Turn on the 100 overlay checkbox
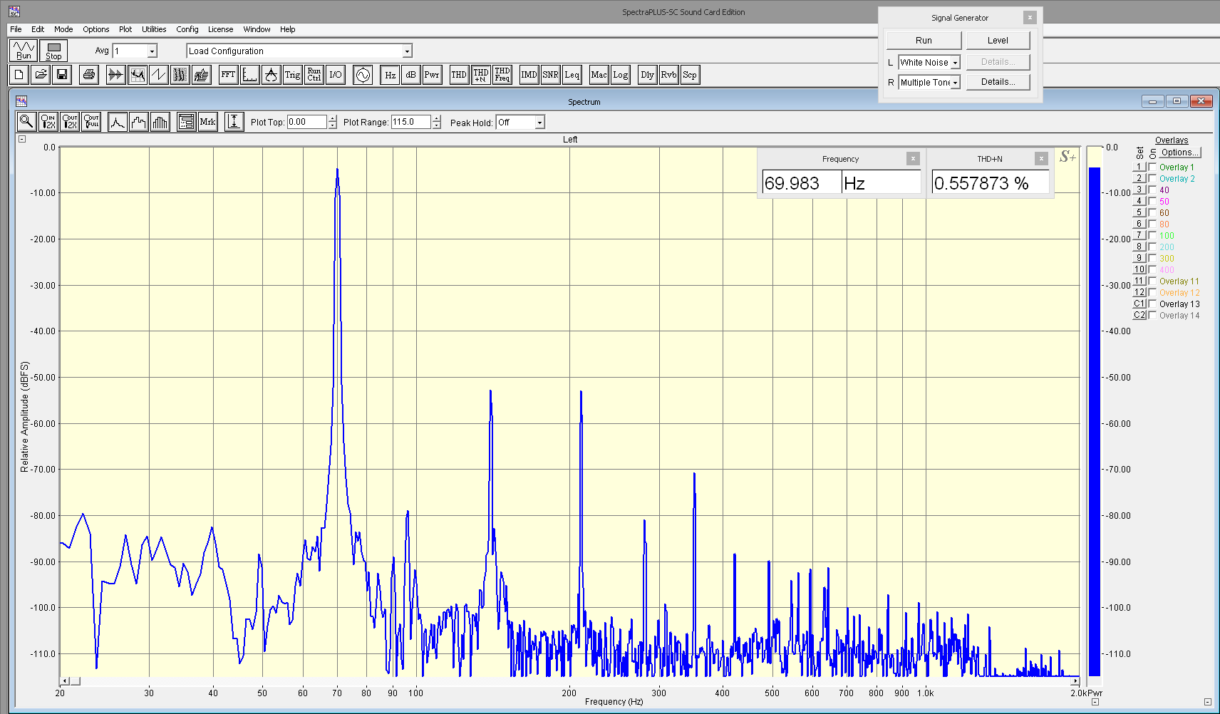Viewport: 1220px width, 714px height. (1152, 236)
